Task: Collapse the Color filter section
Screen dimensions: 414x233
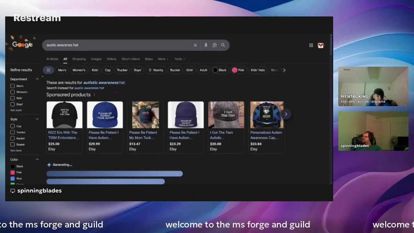Action: (37, 159)
